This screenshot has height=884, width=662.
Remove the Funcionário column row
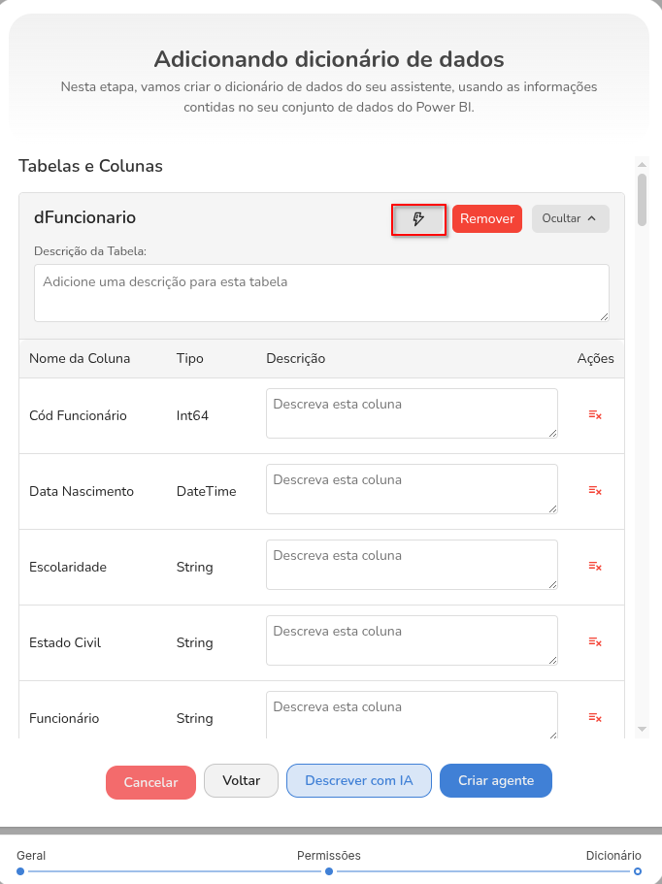[x=595, y=718]
